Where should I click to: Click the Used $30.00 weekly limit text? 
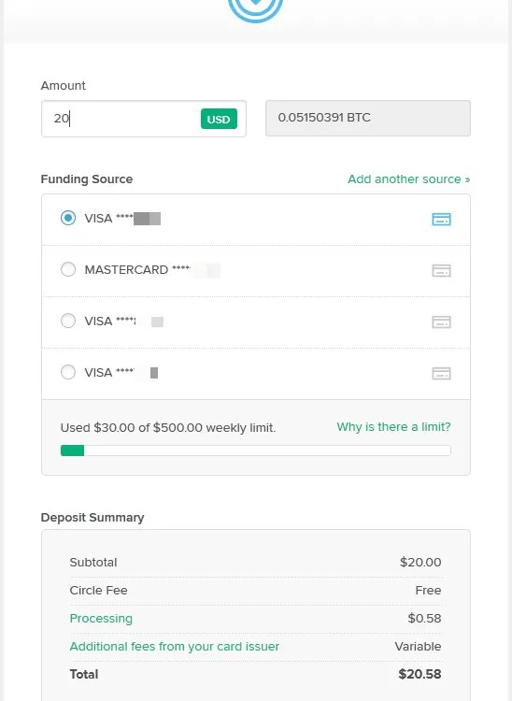(168, 428)
